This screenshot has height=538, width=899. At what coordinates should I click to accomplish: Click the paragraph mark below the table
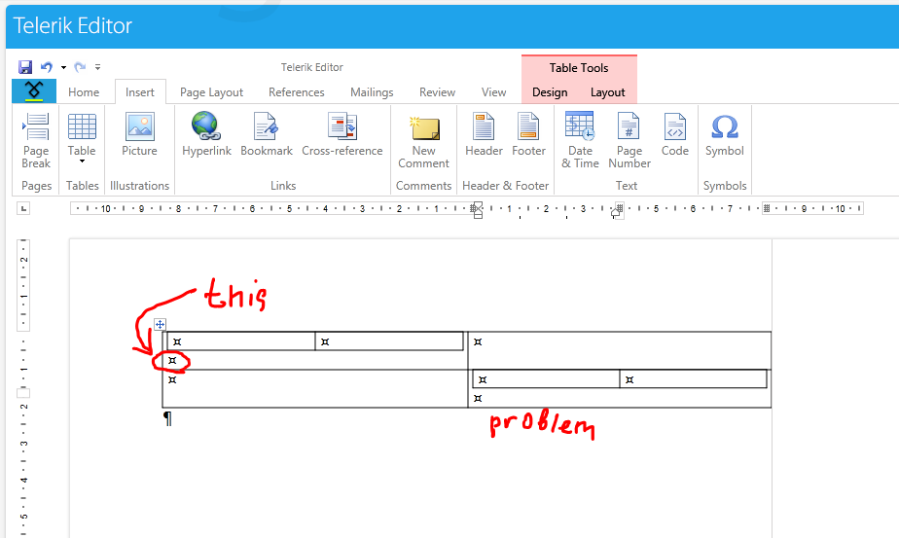pos(167,418)
